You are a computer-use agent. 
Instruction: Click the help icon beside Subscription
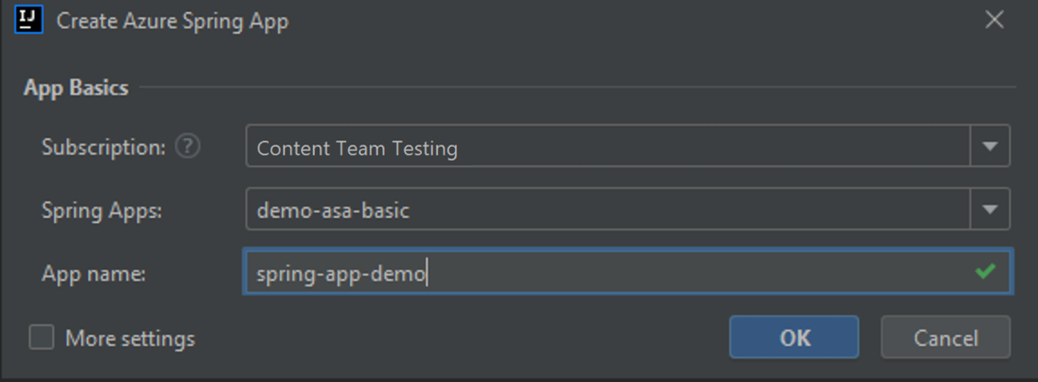pos(187,147)
